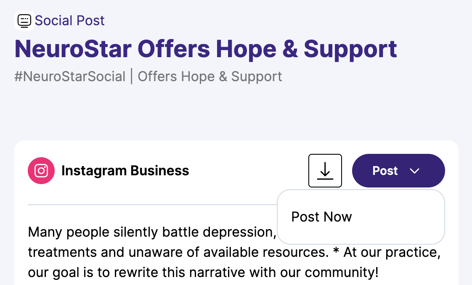Click the pink Instagram logo icon
The image size is (472, 285).
click(x=41, y=171)
